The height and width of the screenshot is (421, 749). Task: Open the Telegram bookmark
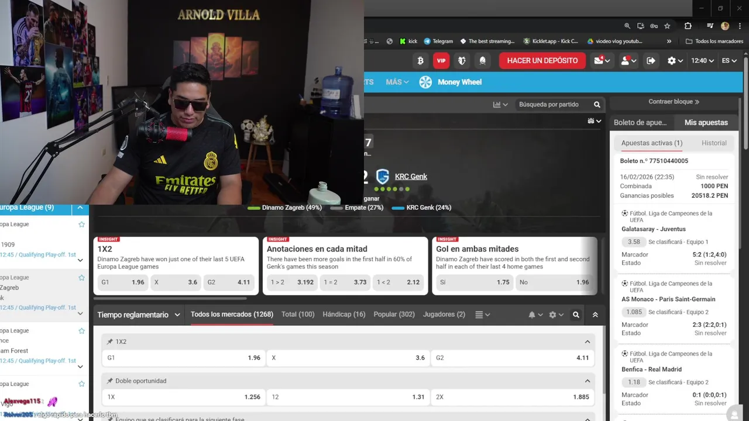438,42
